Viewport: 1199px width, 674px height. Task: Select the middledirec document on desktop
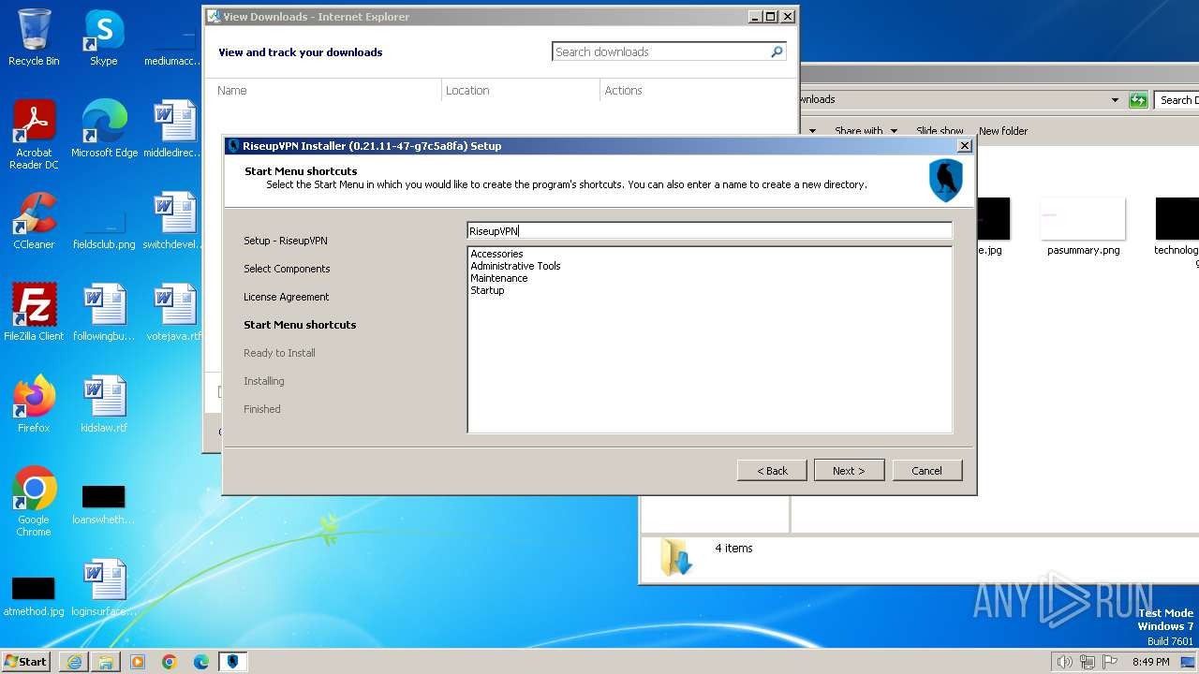coord(174,129)
